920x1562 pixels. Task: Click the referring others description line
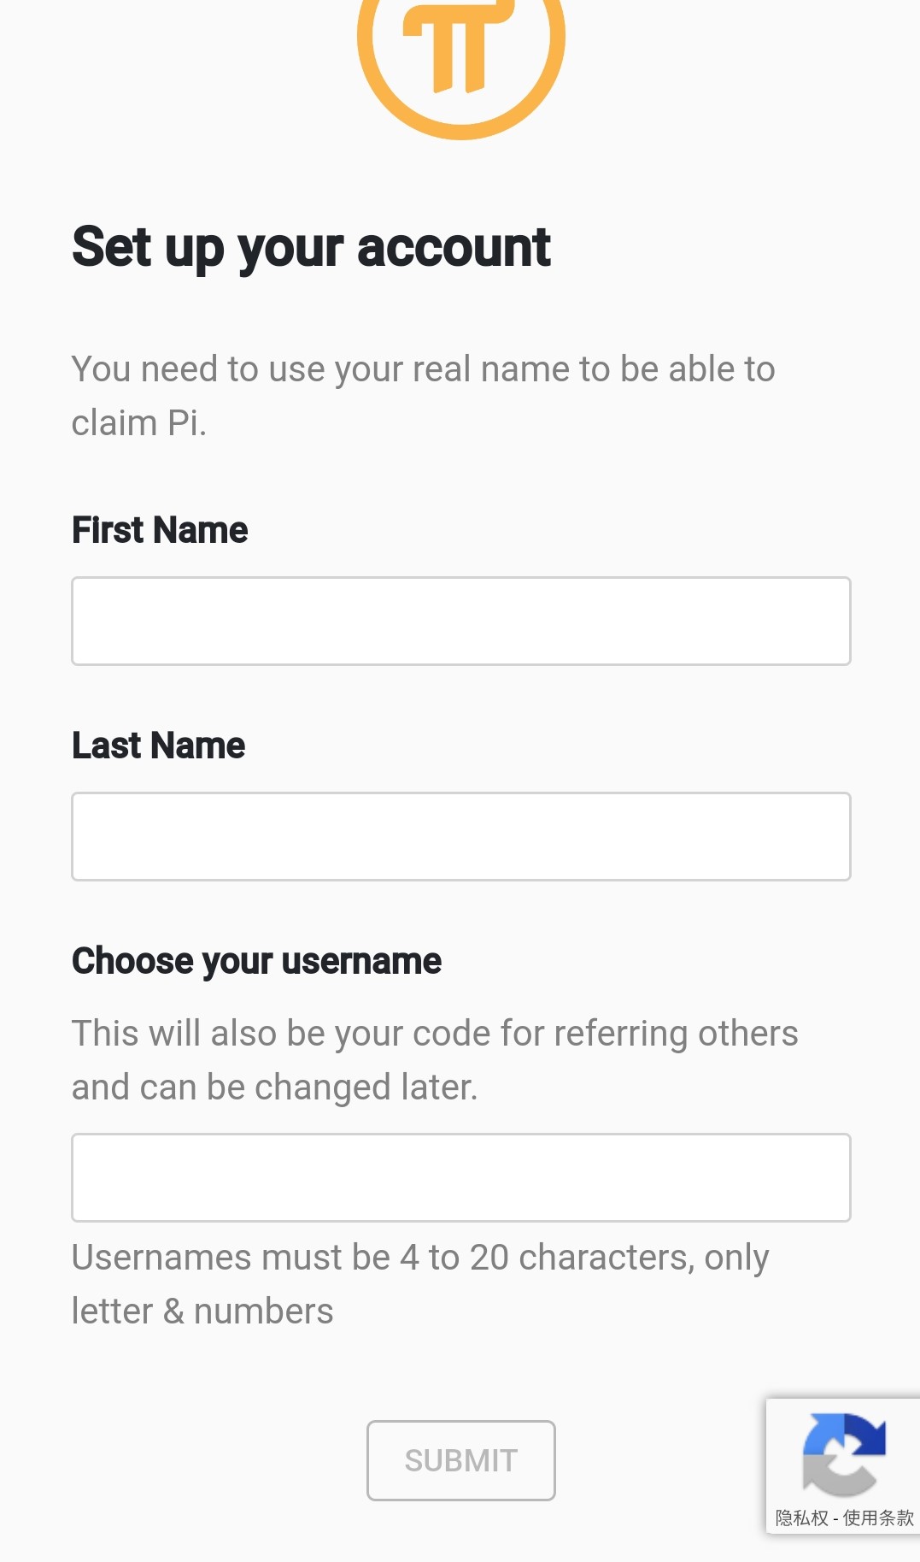coord(435,1034)
